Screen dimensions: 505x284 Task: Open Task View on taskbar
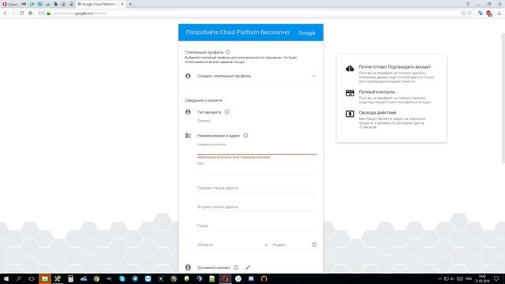(32, 278)
